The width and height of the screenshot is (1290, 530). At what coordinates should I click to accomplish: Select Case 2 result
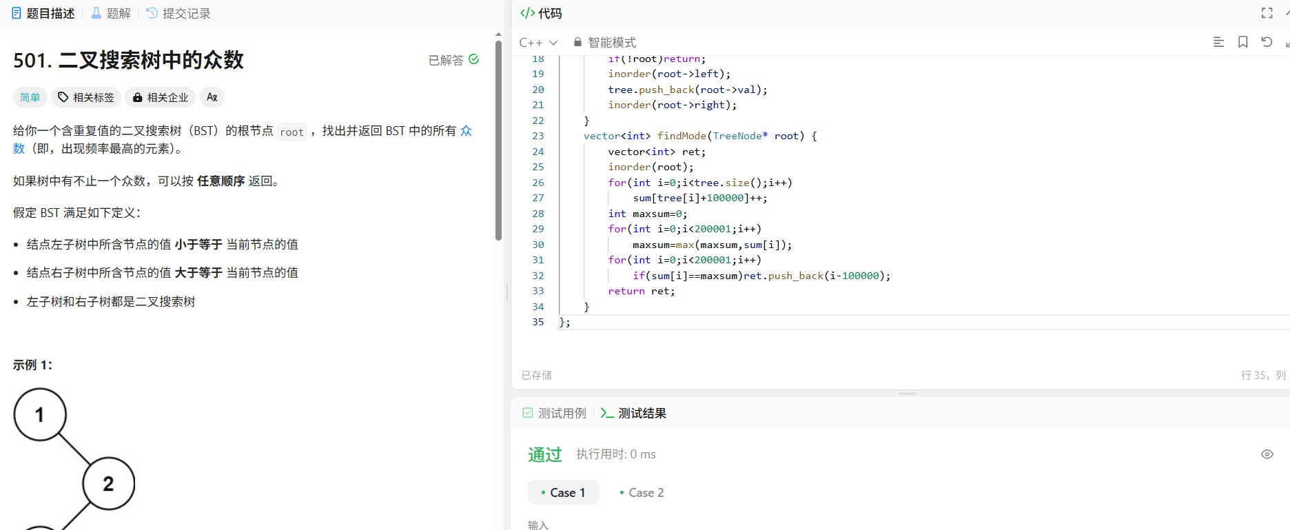click(x=642, y=492)
